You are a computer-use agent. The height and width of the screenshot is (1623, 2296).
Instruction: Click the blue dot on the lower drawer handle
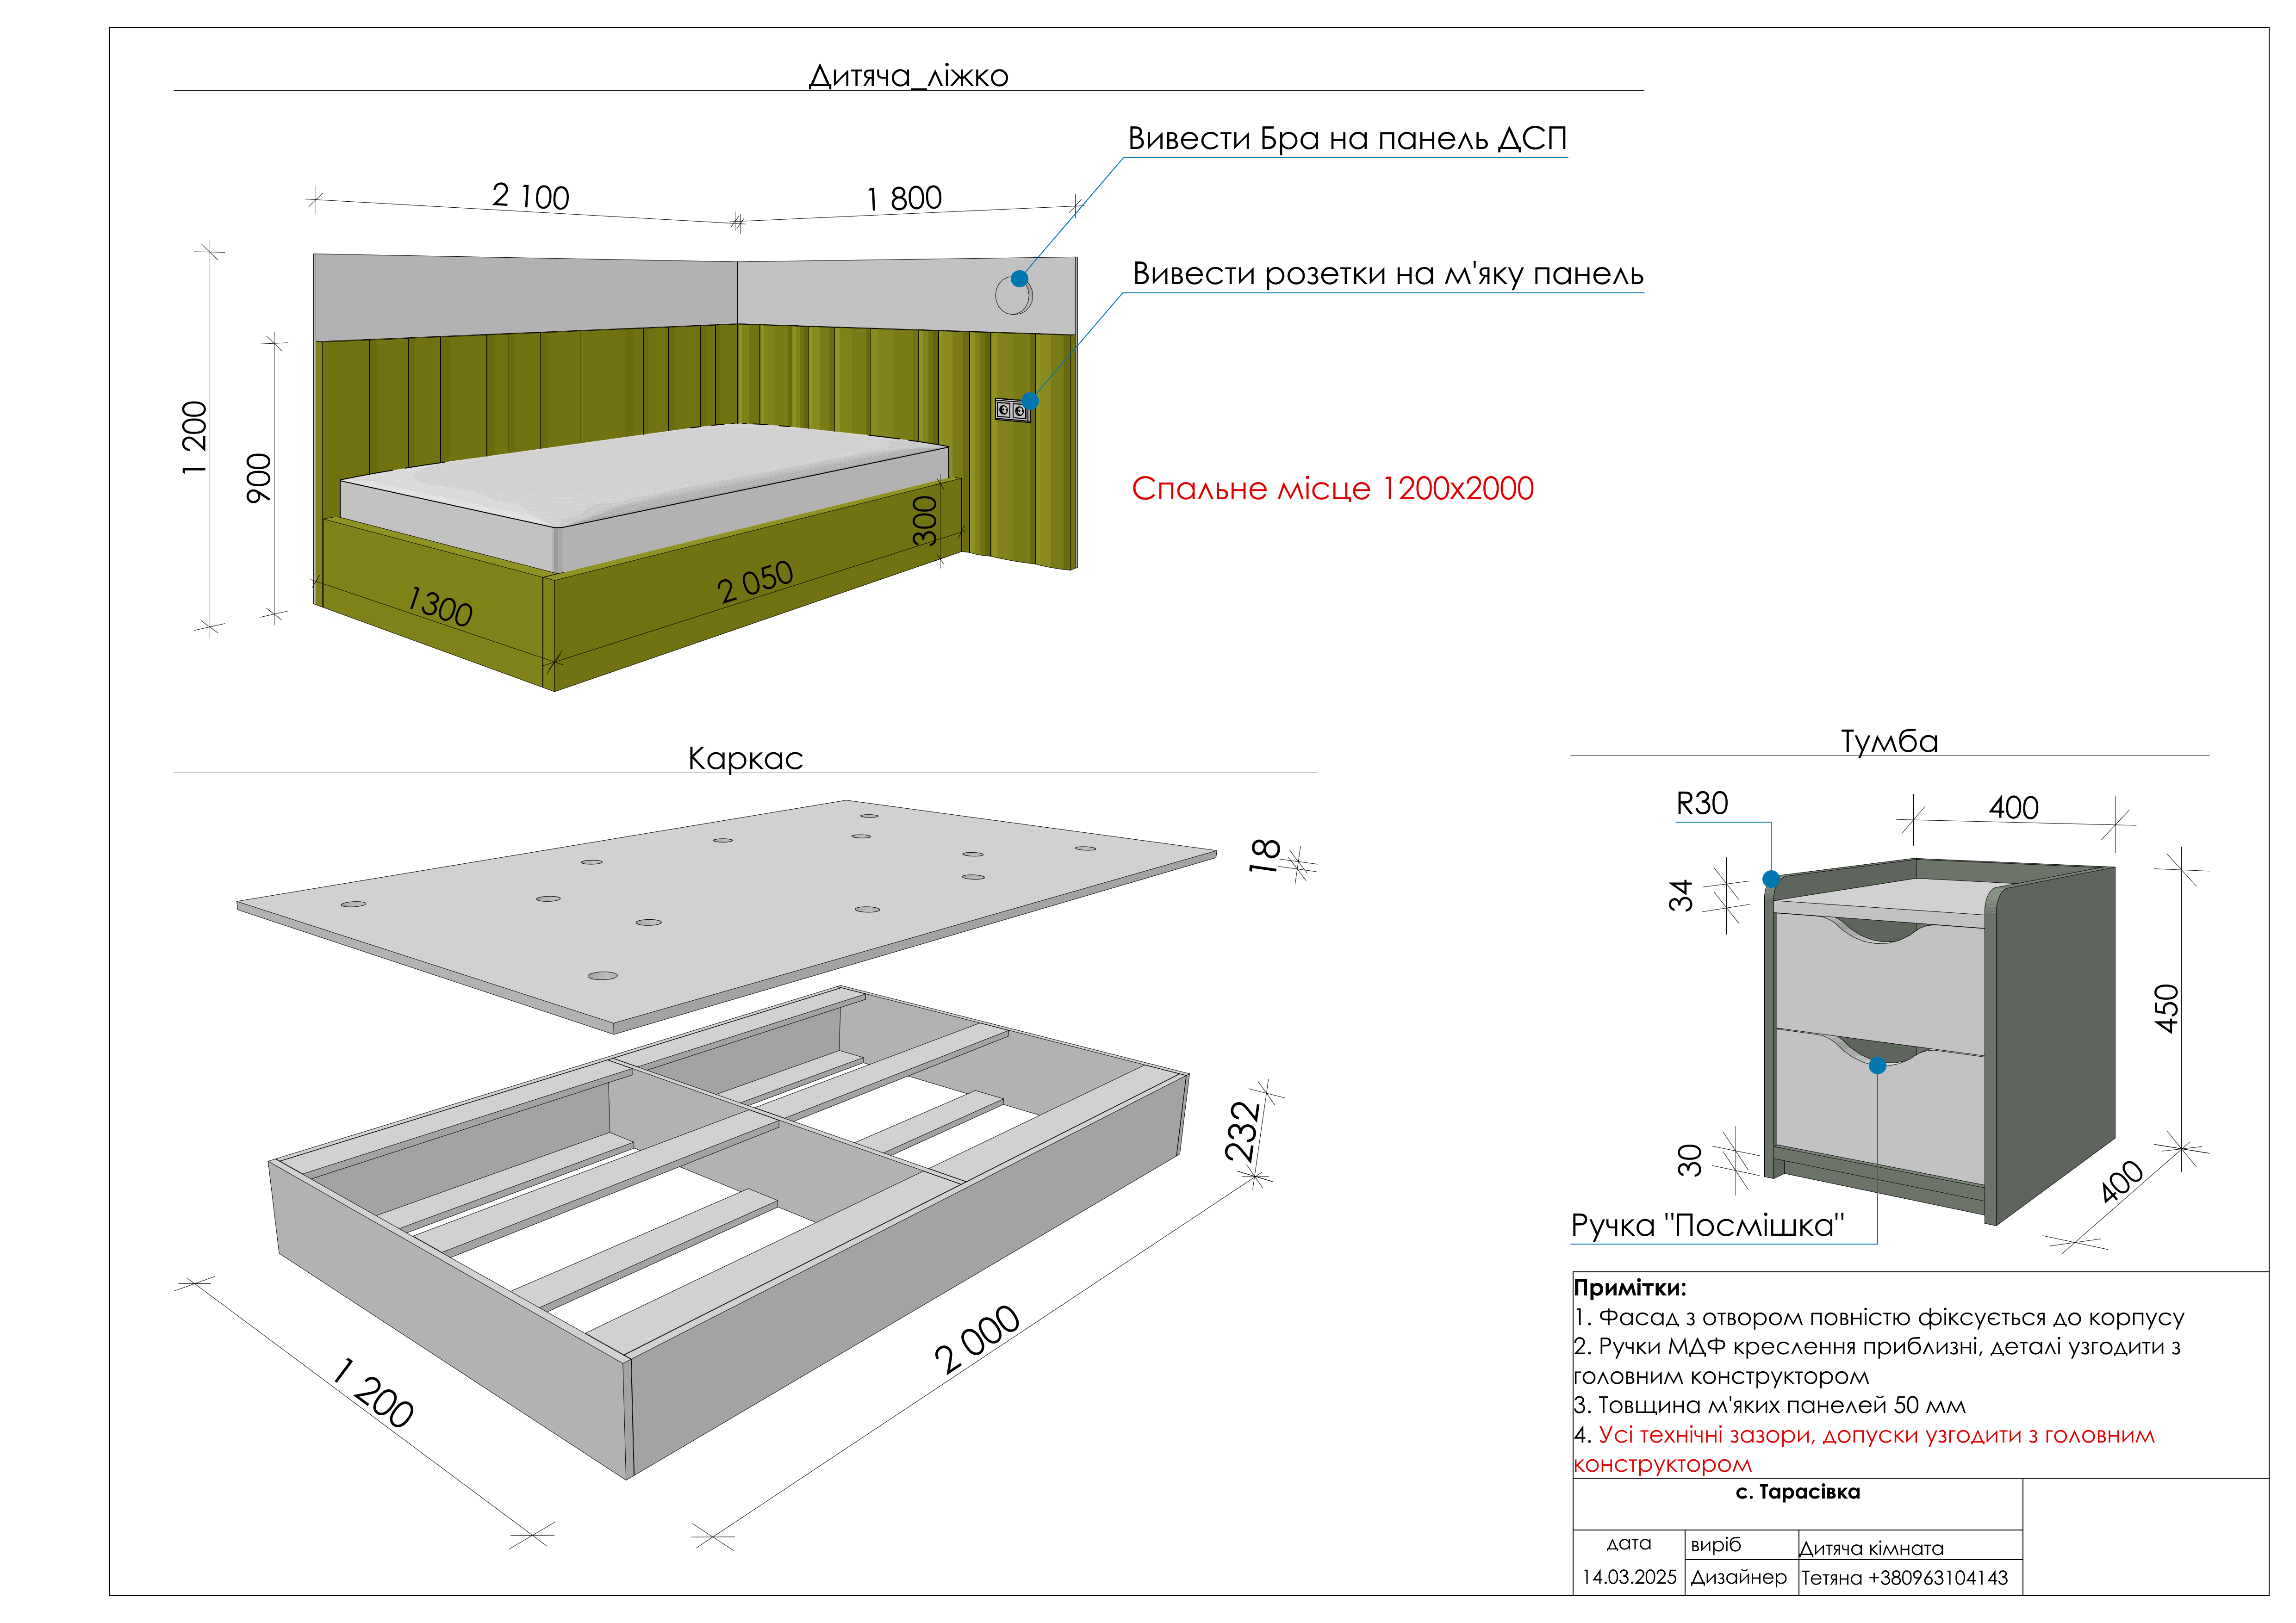pos(1877,1066)
